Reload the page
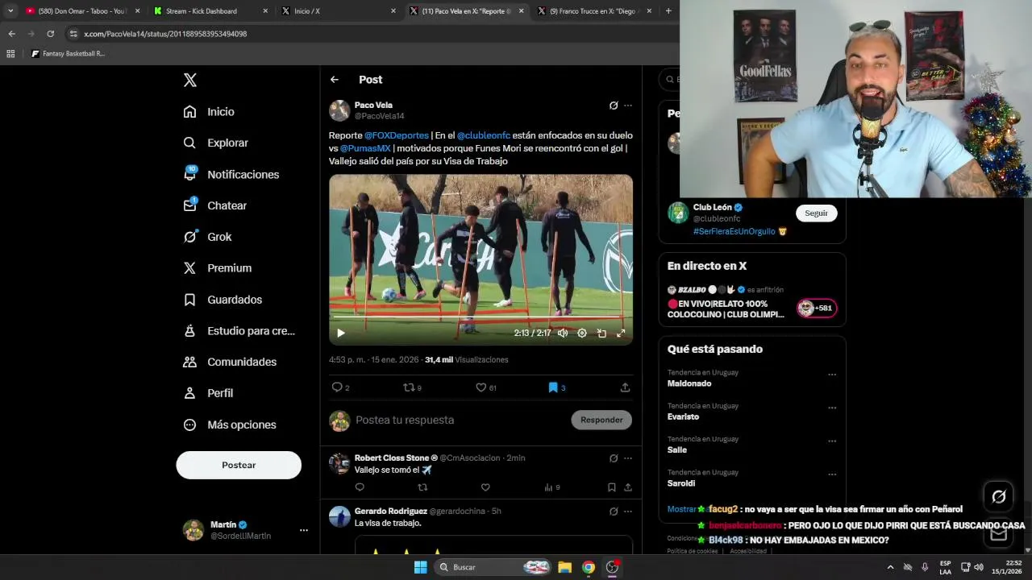This screenshot has width=1032, height=580. point(51,34)
